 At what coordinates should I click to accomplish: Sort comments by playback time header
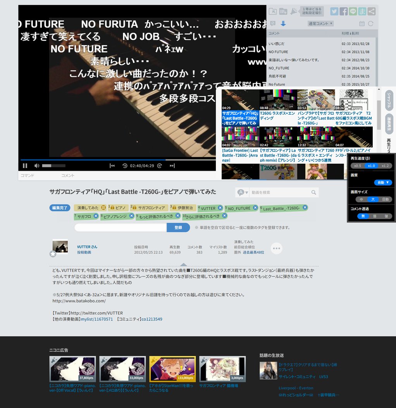[x=346, y=33]
